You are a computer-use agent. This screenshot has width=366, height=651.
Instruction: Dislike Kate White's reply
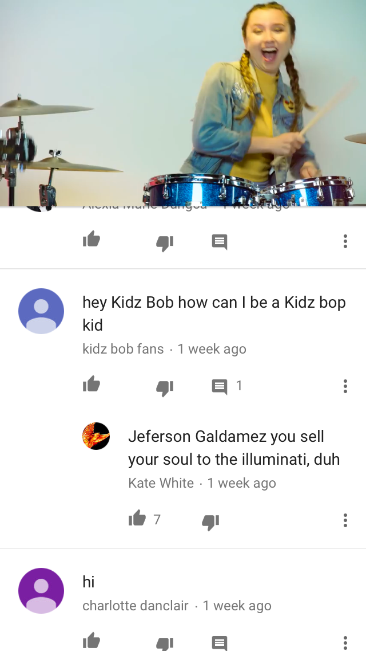210,522
